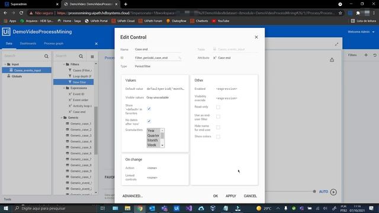The image size is (379, 213).
Task: Enable the Read-only checkbox
Action: coord(218,107)
